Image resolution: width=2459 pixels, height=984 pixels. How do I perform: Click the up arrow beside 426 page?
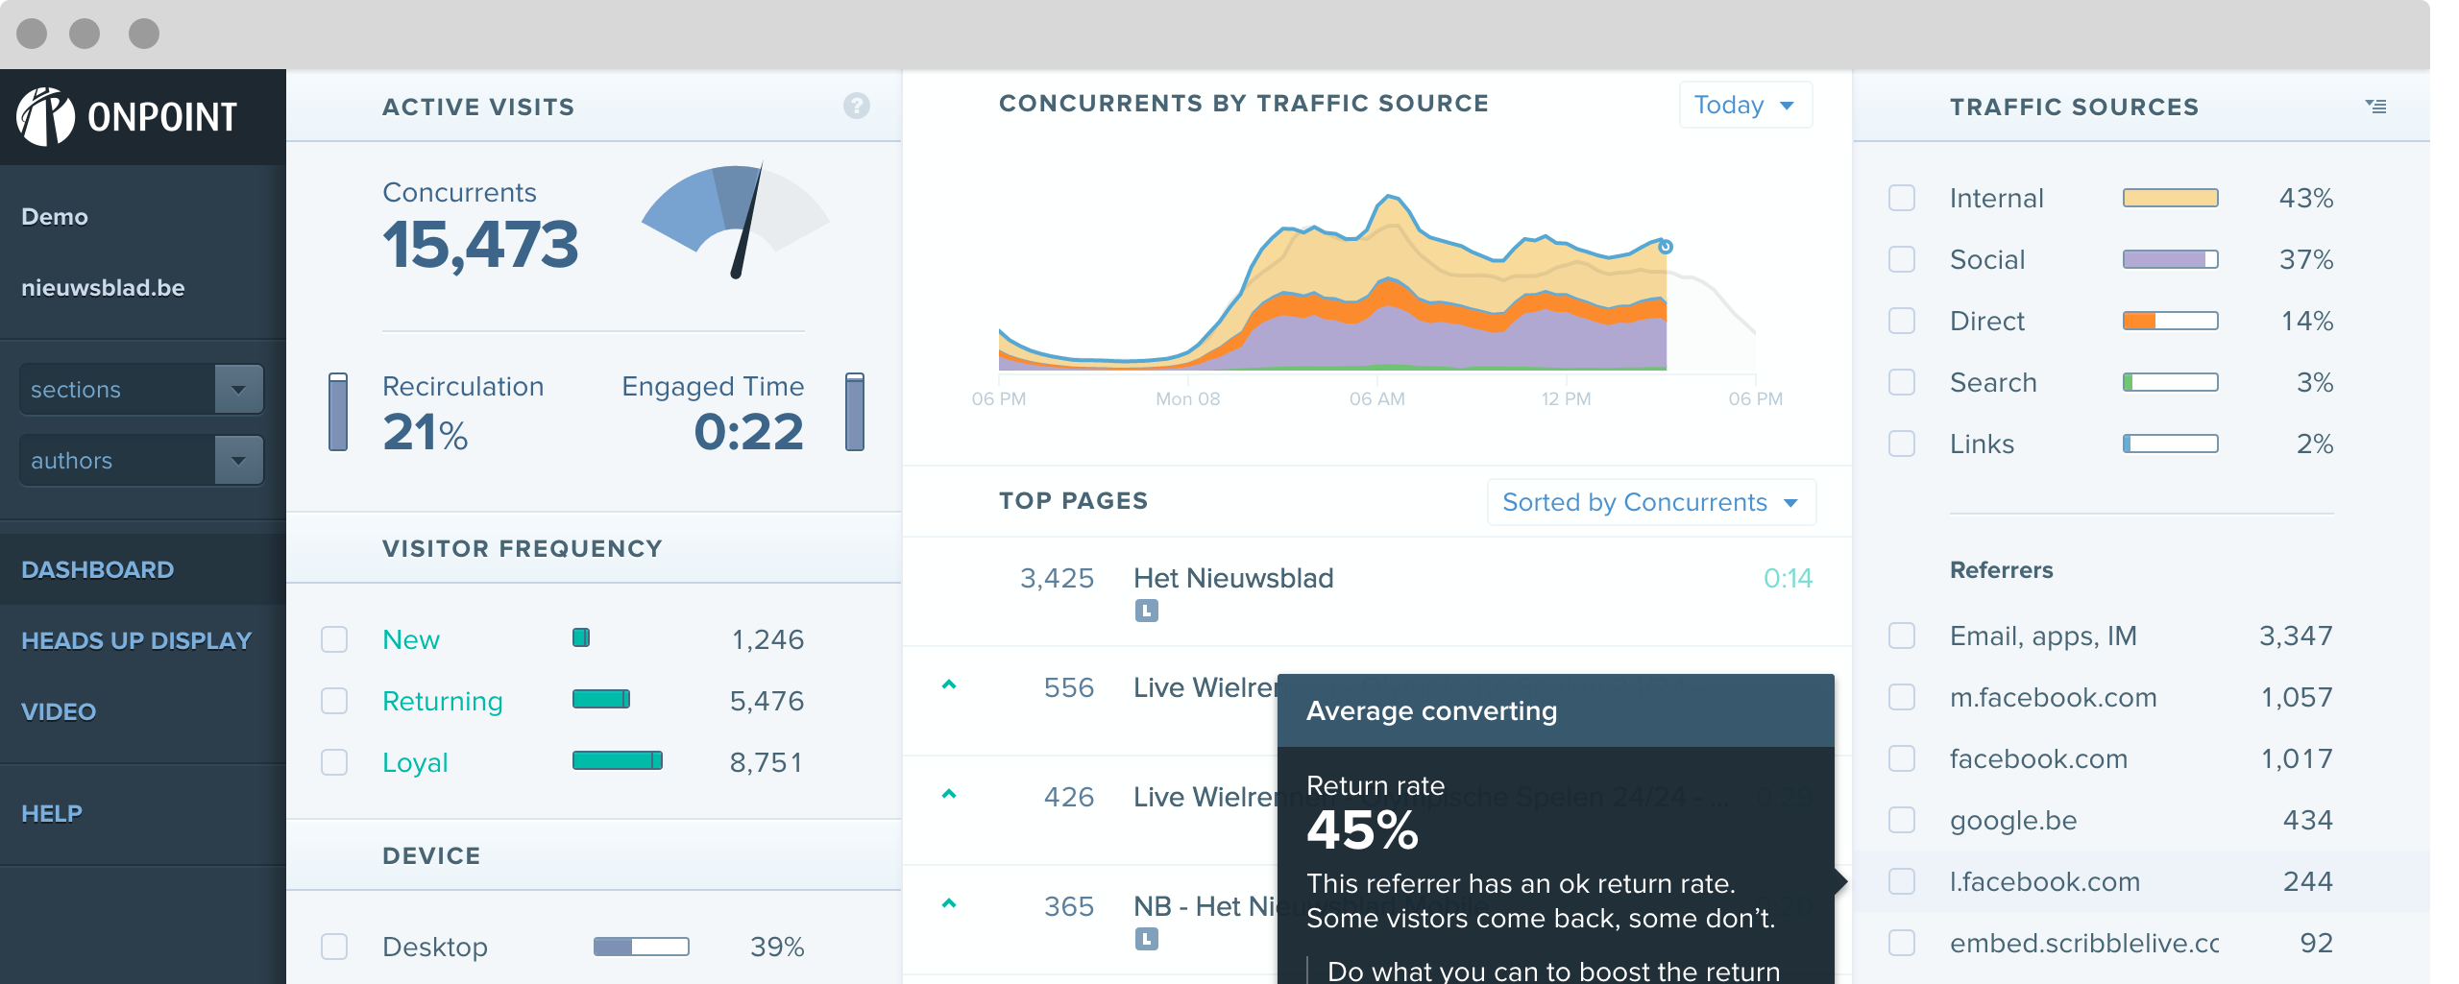949,795
